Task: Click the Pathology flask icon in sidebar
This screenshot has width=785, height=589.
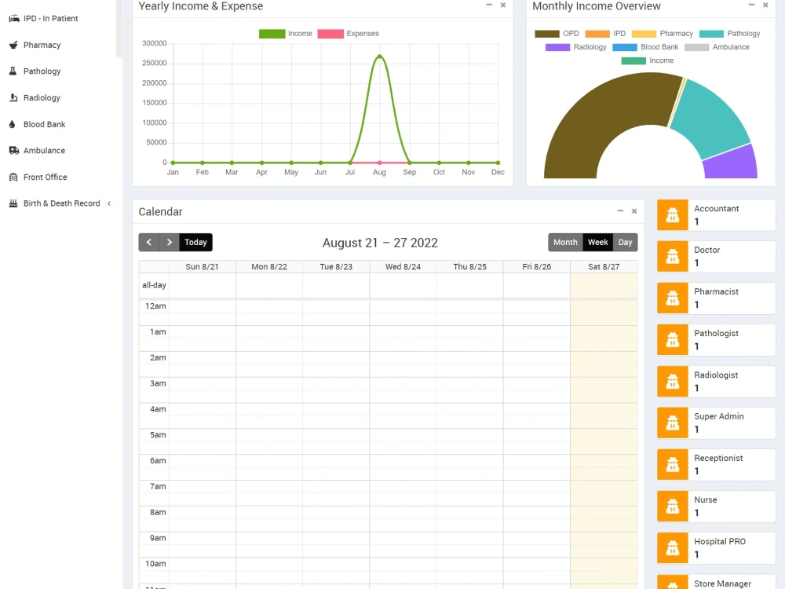Action: pos(13,71)
